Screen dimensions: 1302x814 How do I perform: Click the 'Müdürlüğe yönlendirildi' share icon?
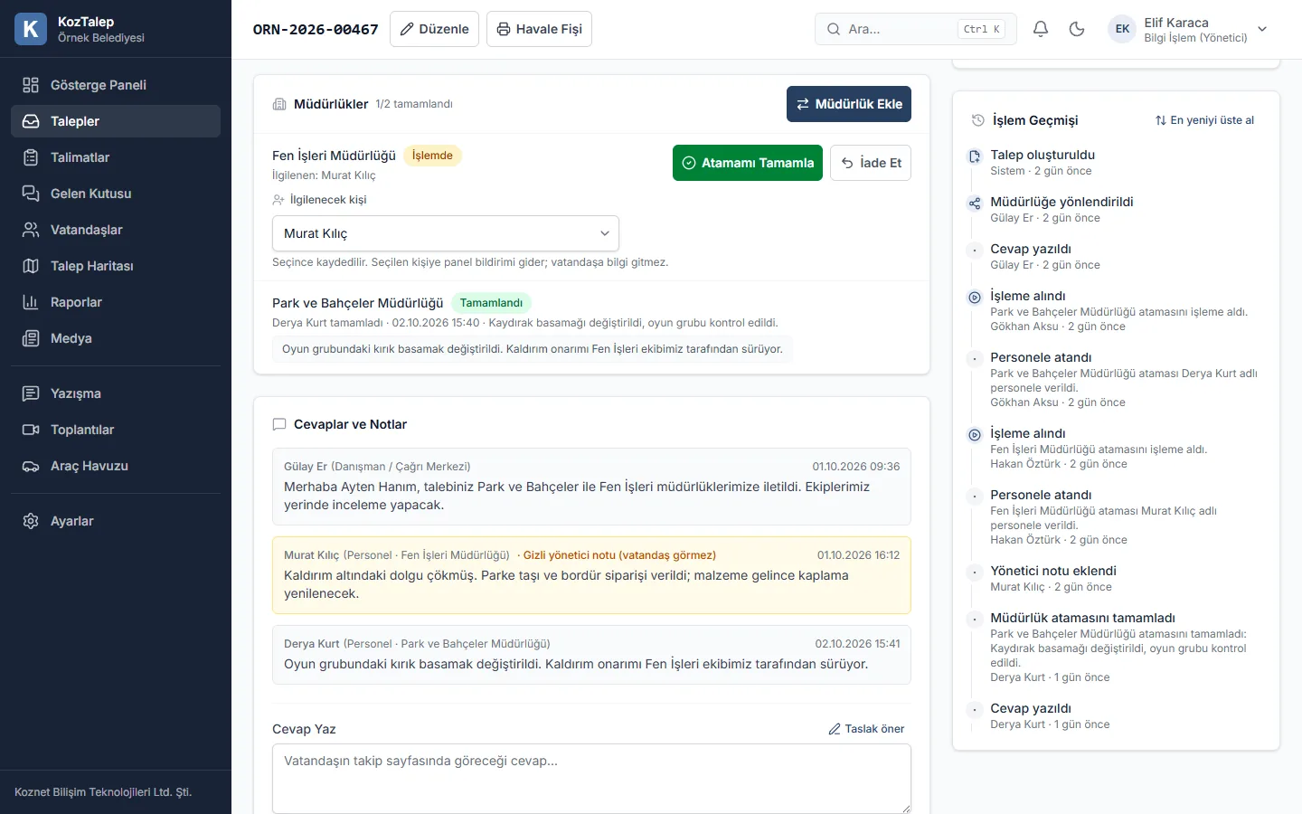click(975, 203)
